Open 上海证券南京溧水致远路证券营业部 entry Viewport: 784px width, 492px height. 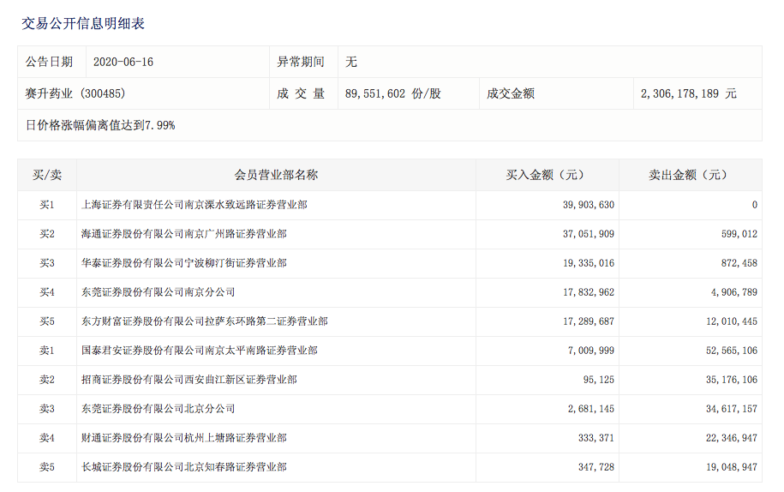pyautogui.click(x=195, y=205)
